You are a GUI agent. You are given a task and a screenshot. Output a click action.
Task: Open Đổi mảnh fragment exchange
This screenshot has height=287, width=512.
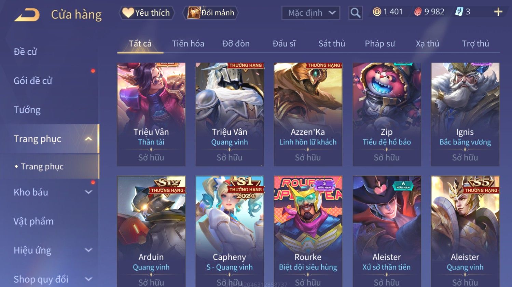coord(210,13)
